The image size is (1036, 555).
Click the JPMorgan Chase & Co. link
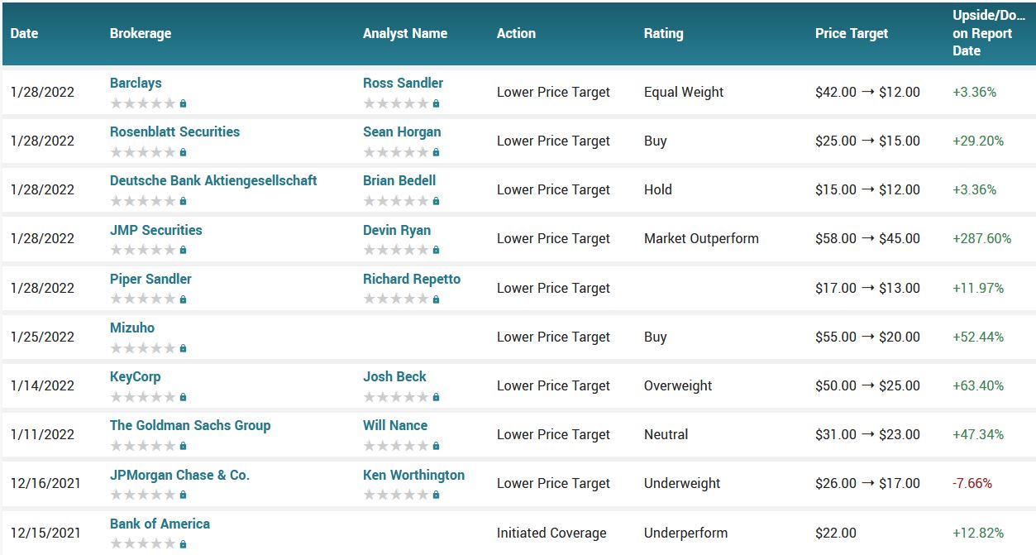179,475
